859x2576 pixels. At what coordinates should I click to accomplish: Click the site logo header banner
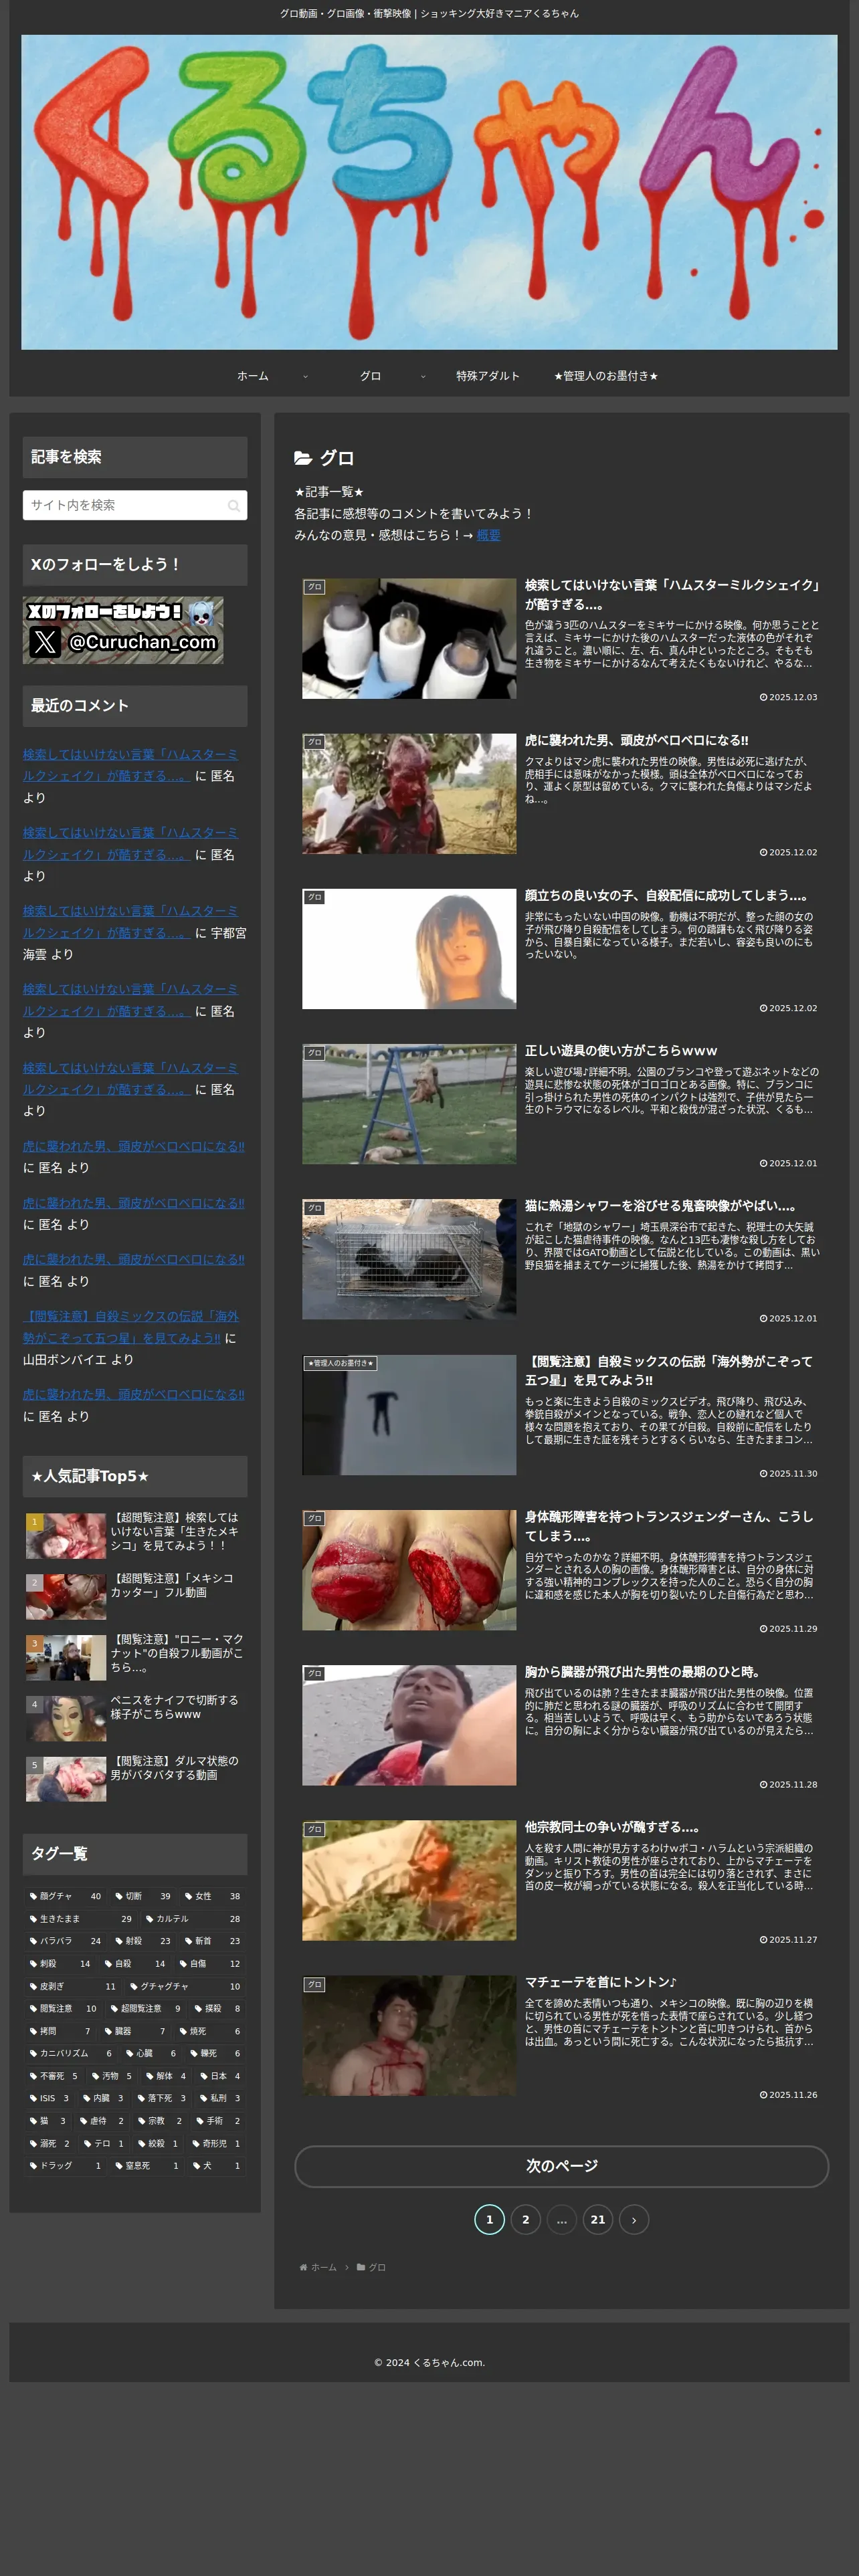pyautogui.click(x=429, y=192)
